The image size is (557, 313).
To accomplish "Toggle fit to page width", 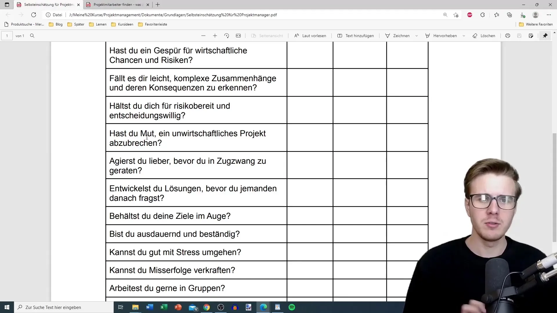I will 238,36.
